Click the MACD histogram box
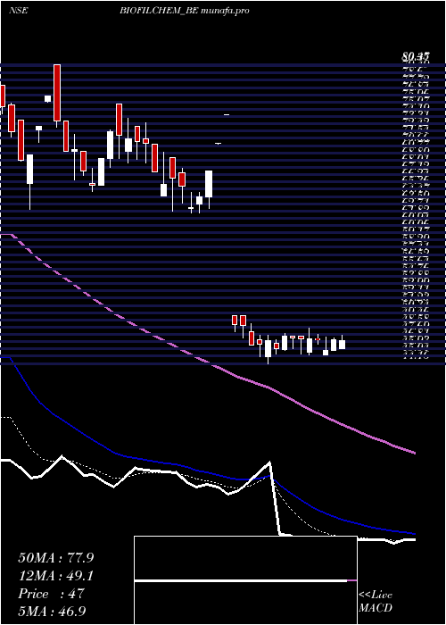The width and height of the screenshot is (446, 625). (245, 580)
